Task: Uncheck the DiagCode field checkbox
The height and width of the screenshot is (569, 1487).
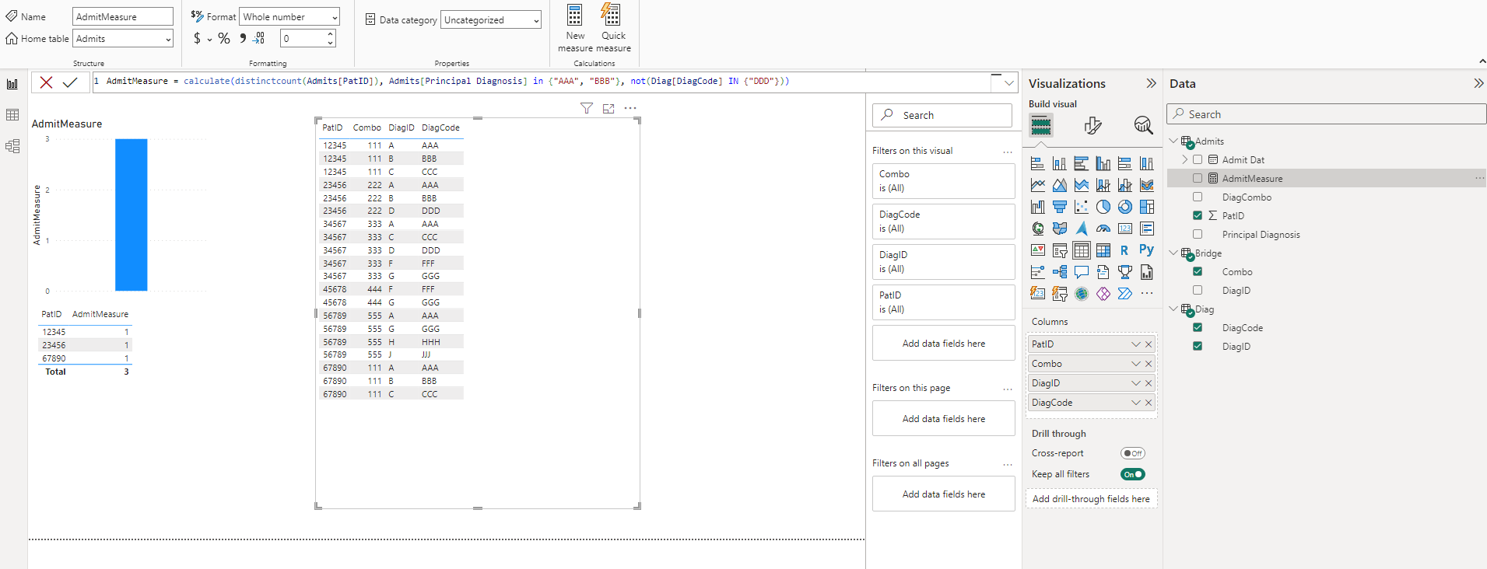Action: 1198,327
